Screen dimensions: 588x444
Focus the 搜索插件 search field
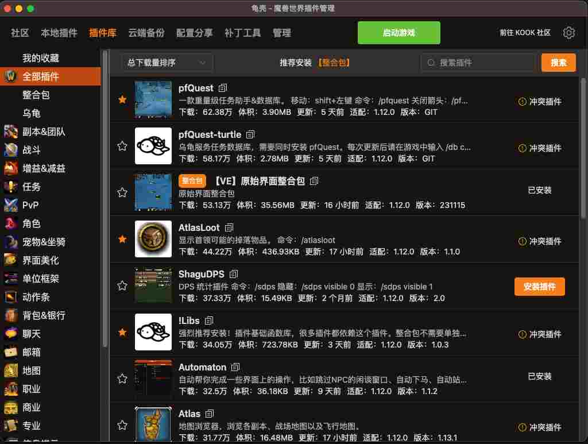point(477,63)
